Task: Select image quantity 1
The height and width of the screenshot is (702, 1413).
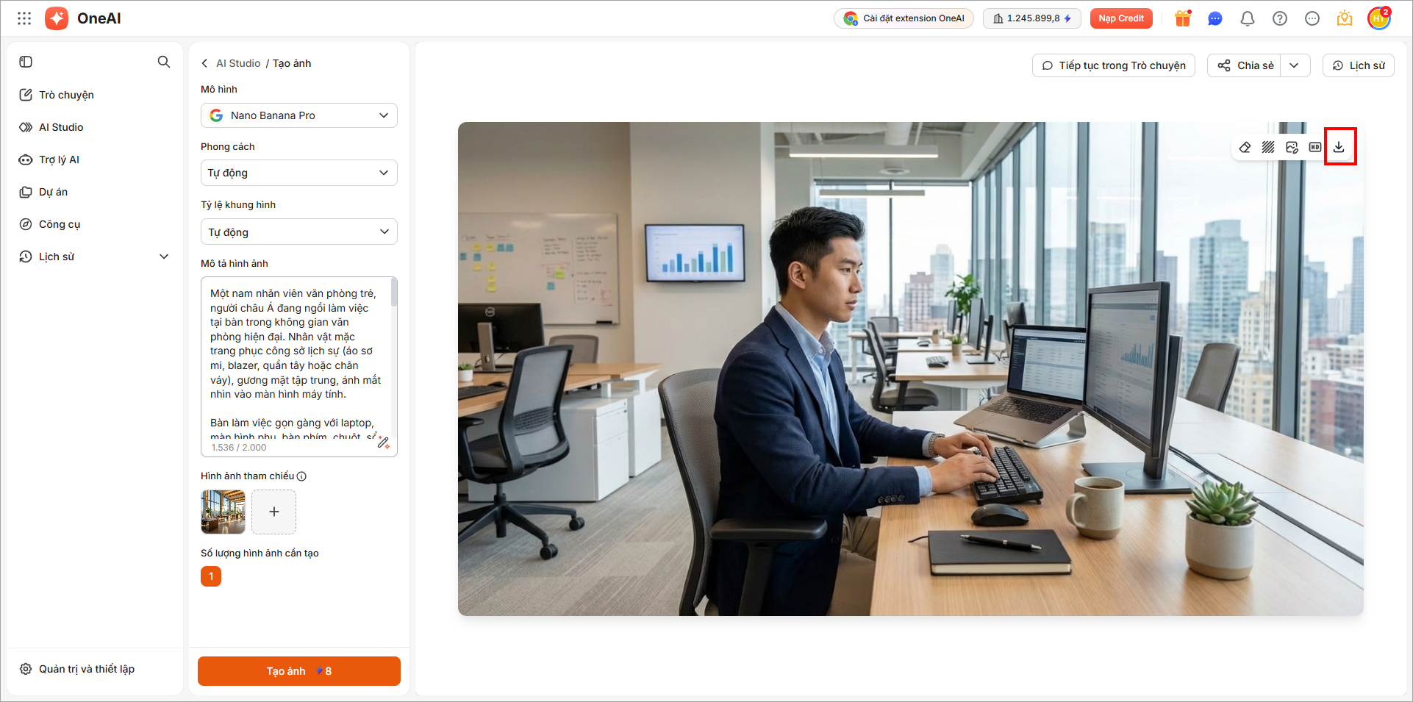Action: pyautogui.click(x=211, y=576)
